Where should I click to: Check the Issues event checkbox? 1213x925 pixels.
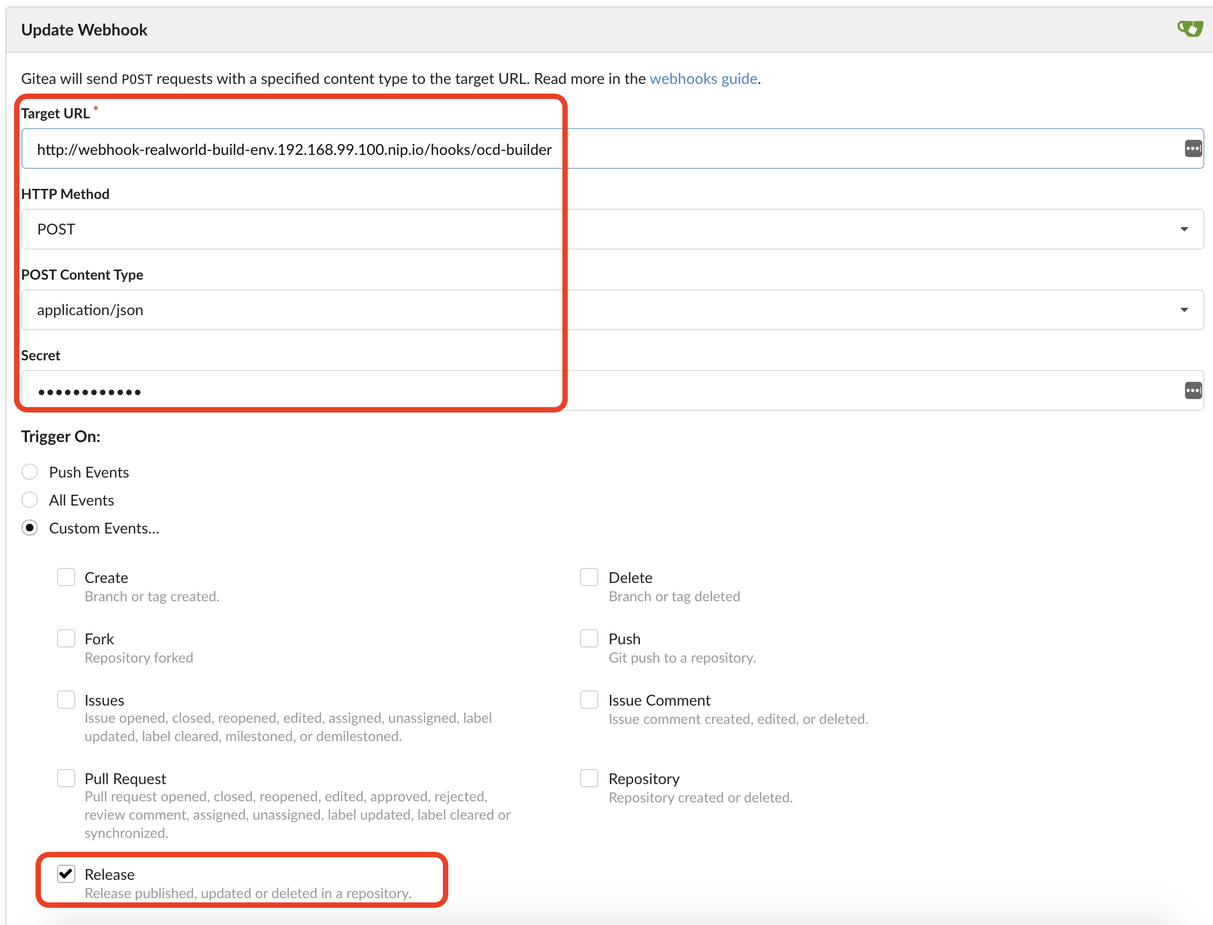pos(66,700)
